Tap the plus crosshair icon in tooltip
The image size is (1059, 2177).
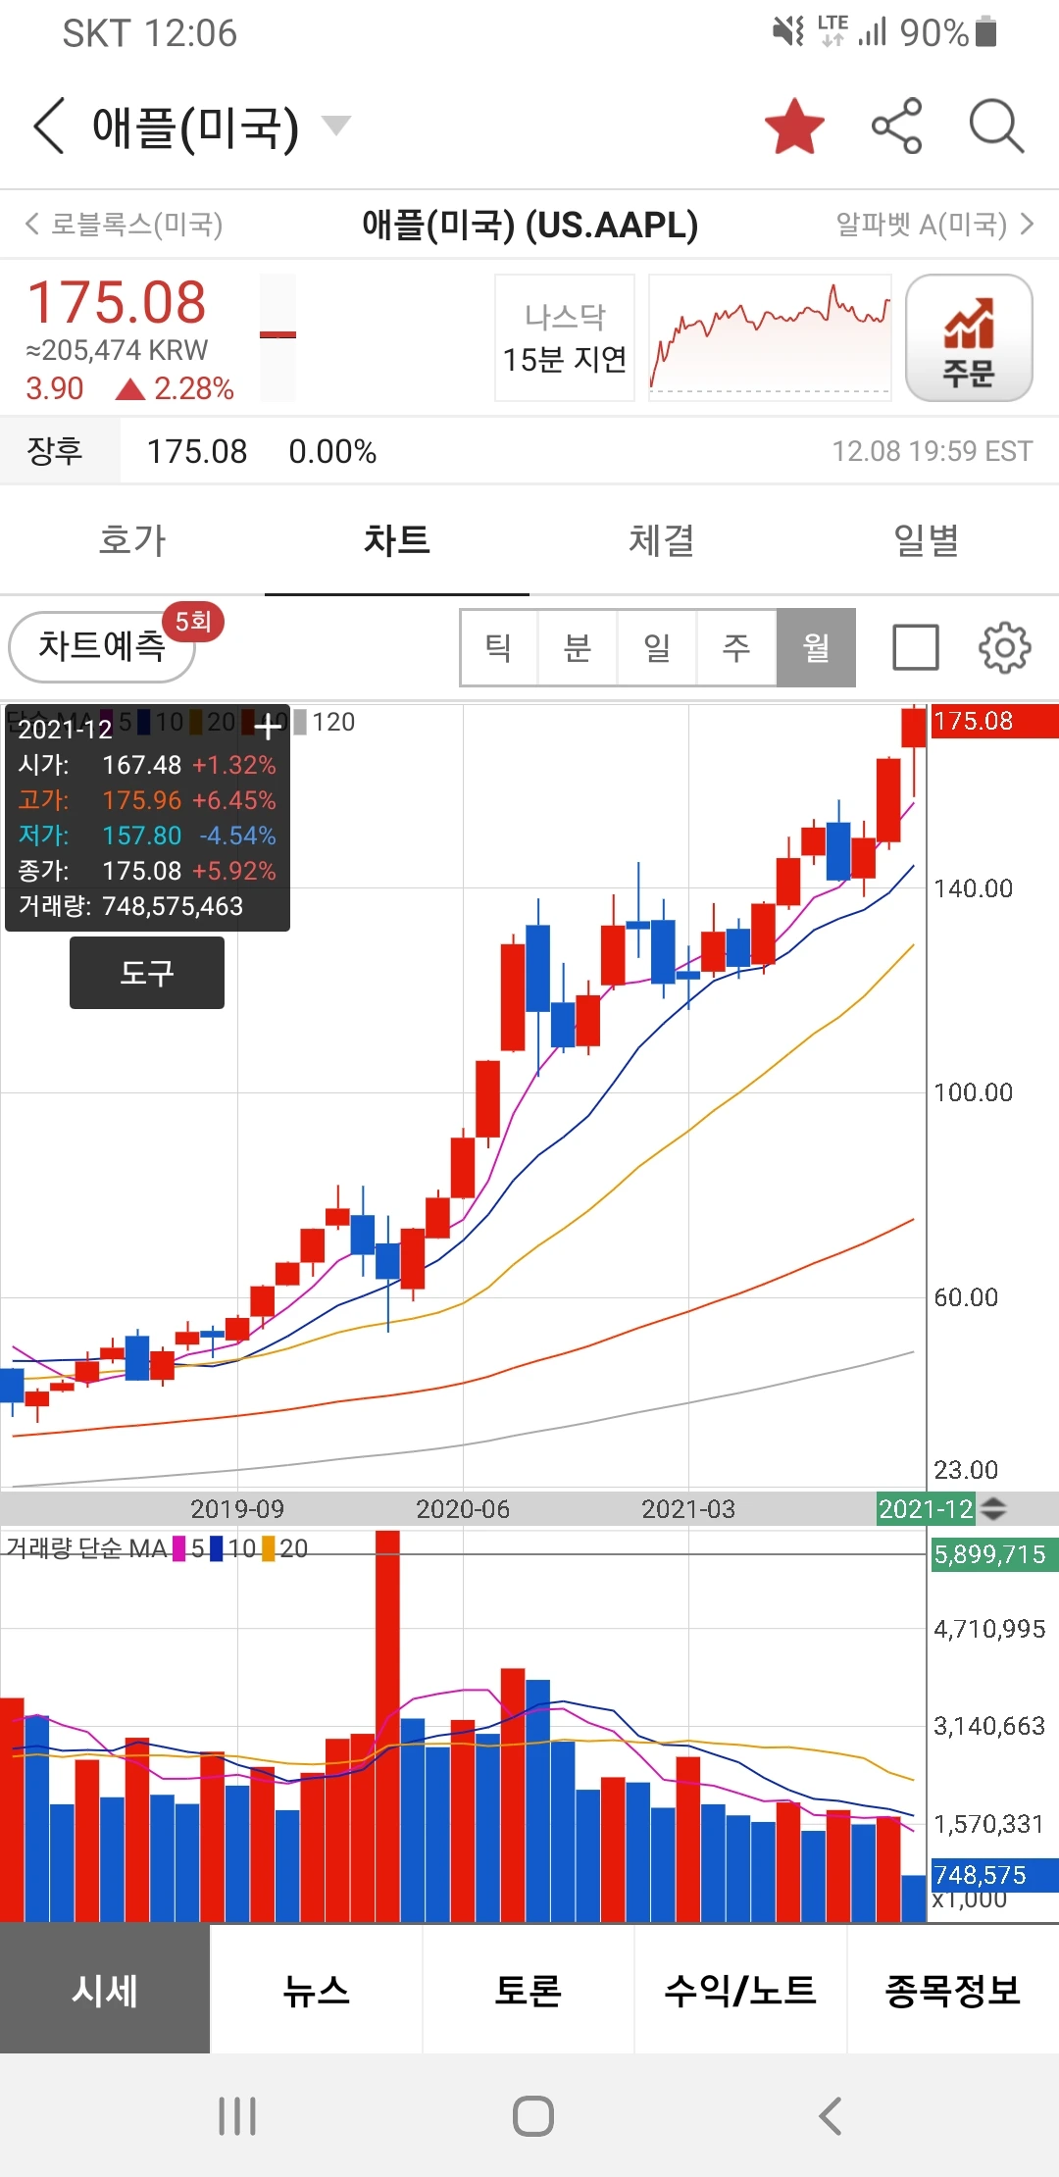click(268, 727)
